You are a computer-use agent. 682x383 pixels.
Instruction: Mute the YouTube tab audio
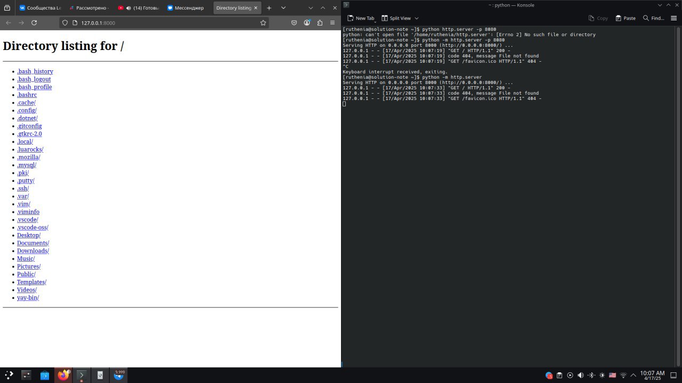tap(128, 8)
